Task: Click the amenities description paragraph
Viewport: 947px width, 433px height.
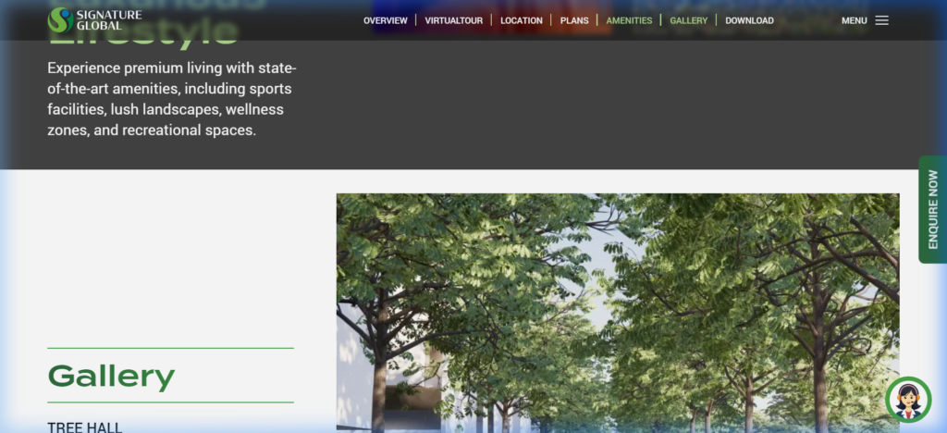Action: [172, 99]
